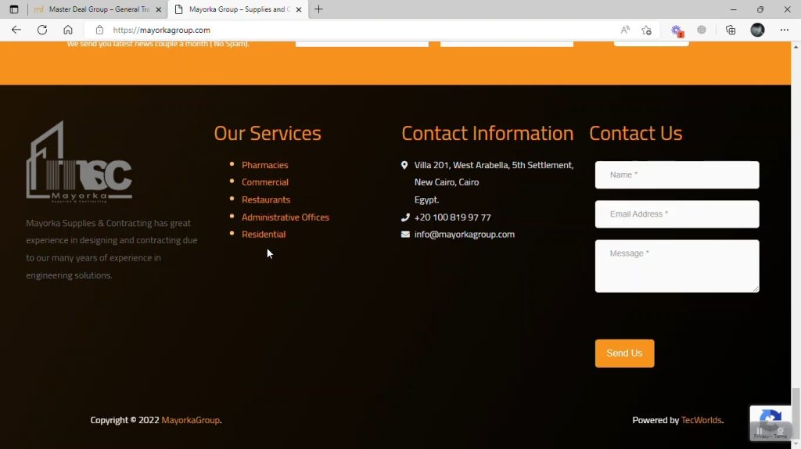
Task: Activate the Read aloud icon
Action: coord(625,30)
